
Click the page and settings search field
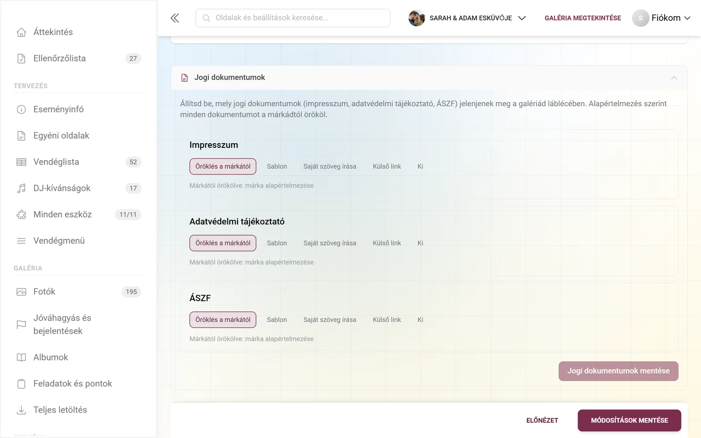(293, 18)
